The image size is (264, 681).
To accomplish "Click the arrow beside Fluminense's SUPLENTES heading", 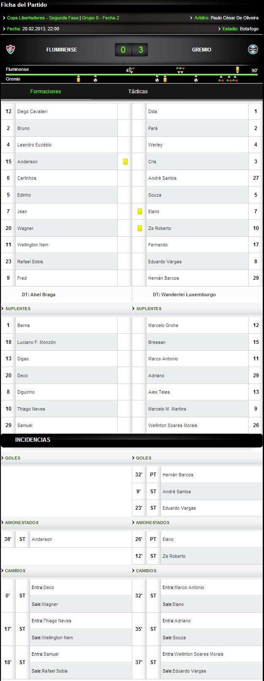I will pos(3,309).
